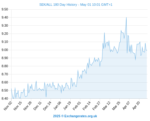Select the Nov 28 date label
This screenshot has width=150, height=121.
tap(28, 106)
